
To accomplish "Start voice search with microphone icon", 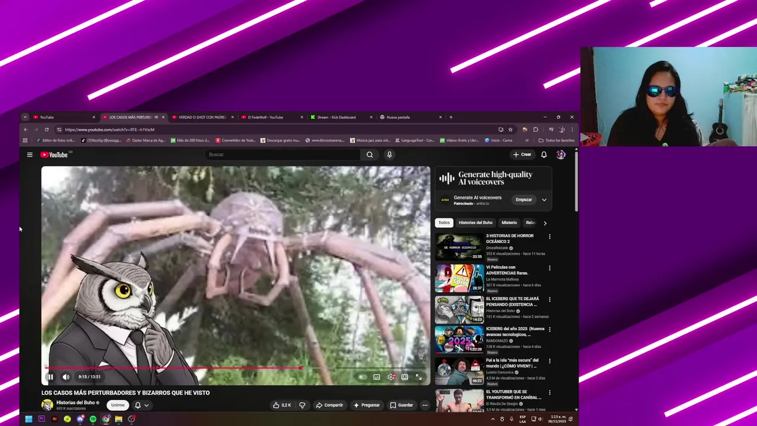I will point(389,154).
